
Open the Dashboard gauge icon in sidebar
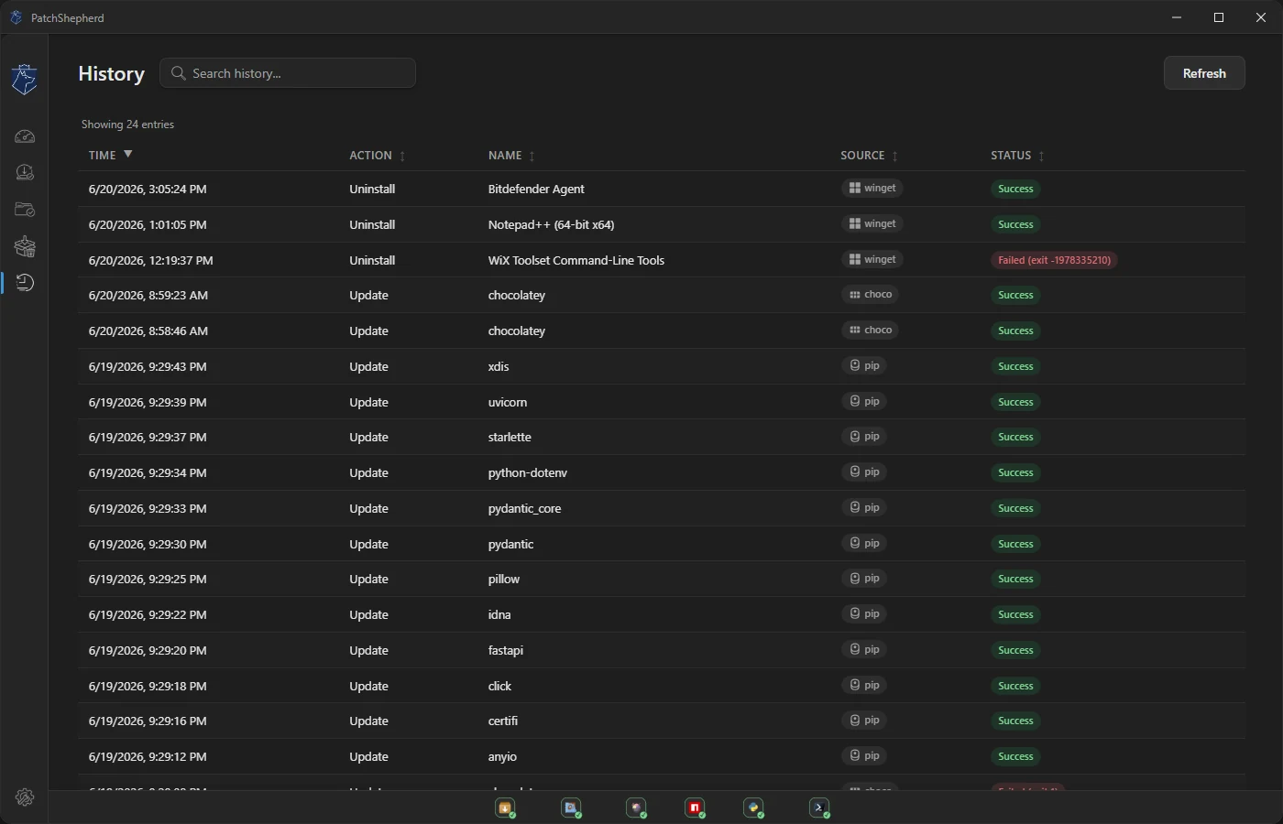pyautogui.click(x=25, y=136)
